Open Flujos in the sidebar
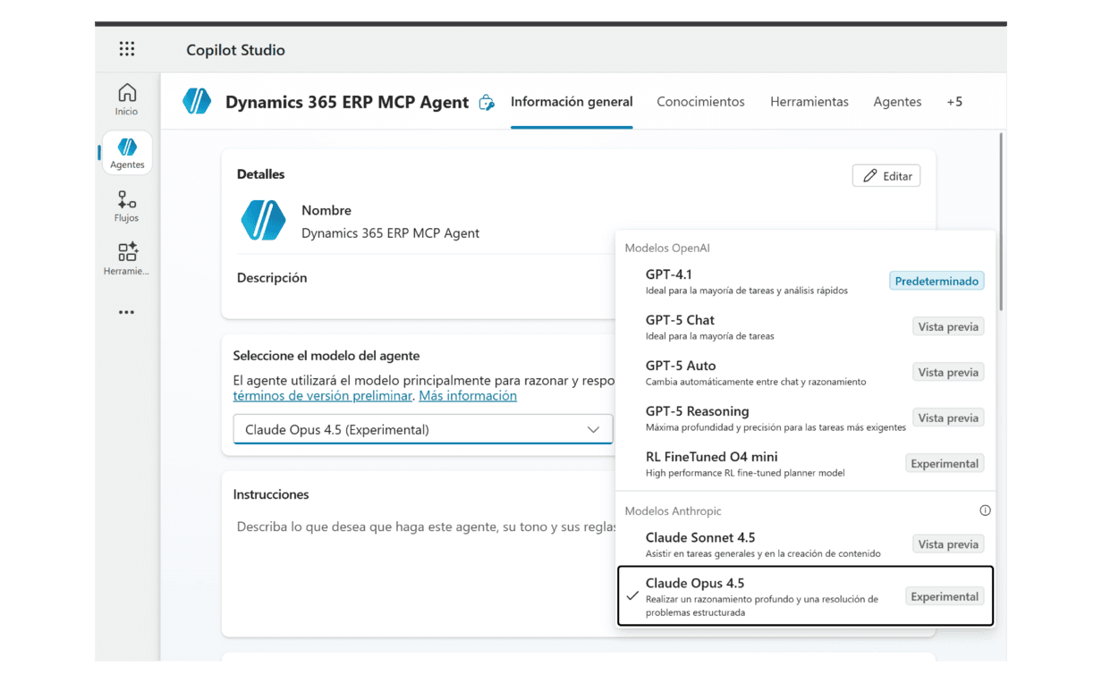 pyautogui.click(x=127, y=207)
